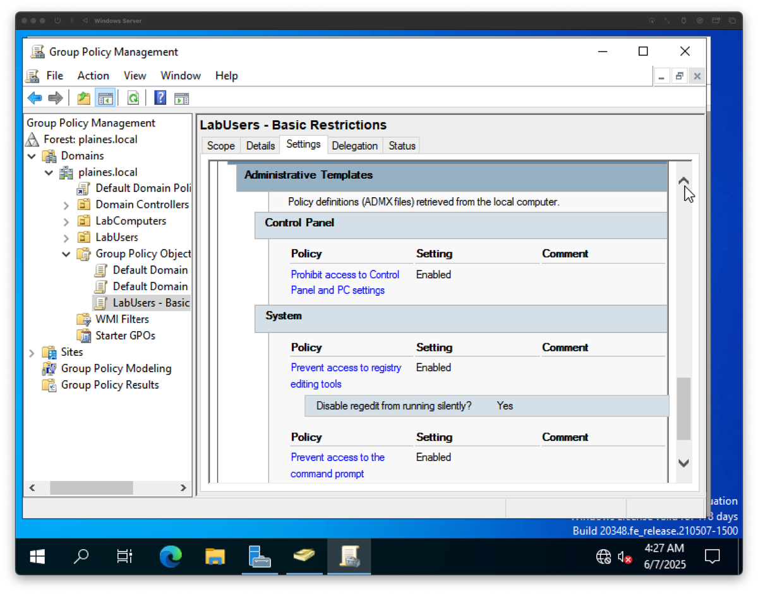This screenshot has width=758, height=594.
Task: Collapse the plaines.local domain node
Action: click(x=49, y=173)
